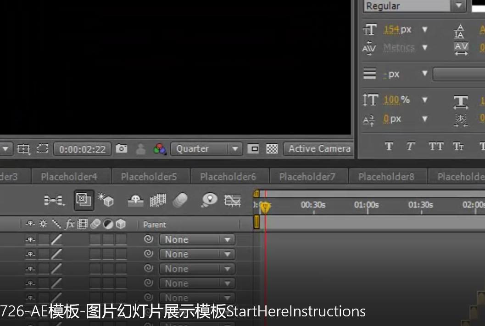This screenshot has height=326, width=485.
Task: Switch to Placeholder6 tab
Action: pos(229,177)
